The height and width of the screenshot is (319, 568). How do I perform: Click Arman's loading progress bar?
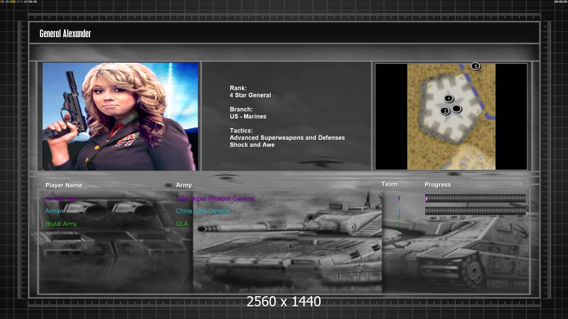[x=475, y=211]
